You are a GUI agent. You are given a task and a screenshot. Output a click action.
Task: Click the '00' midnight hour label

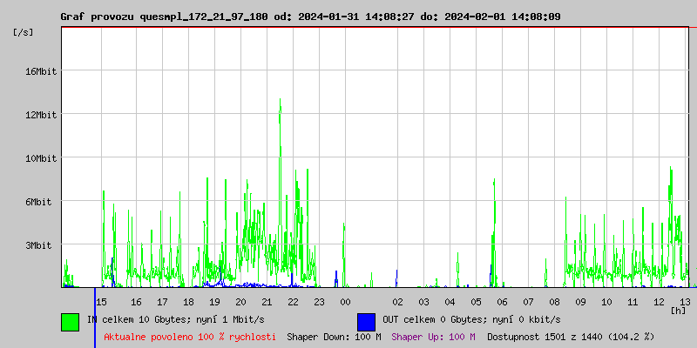pos(345,301)
